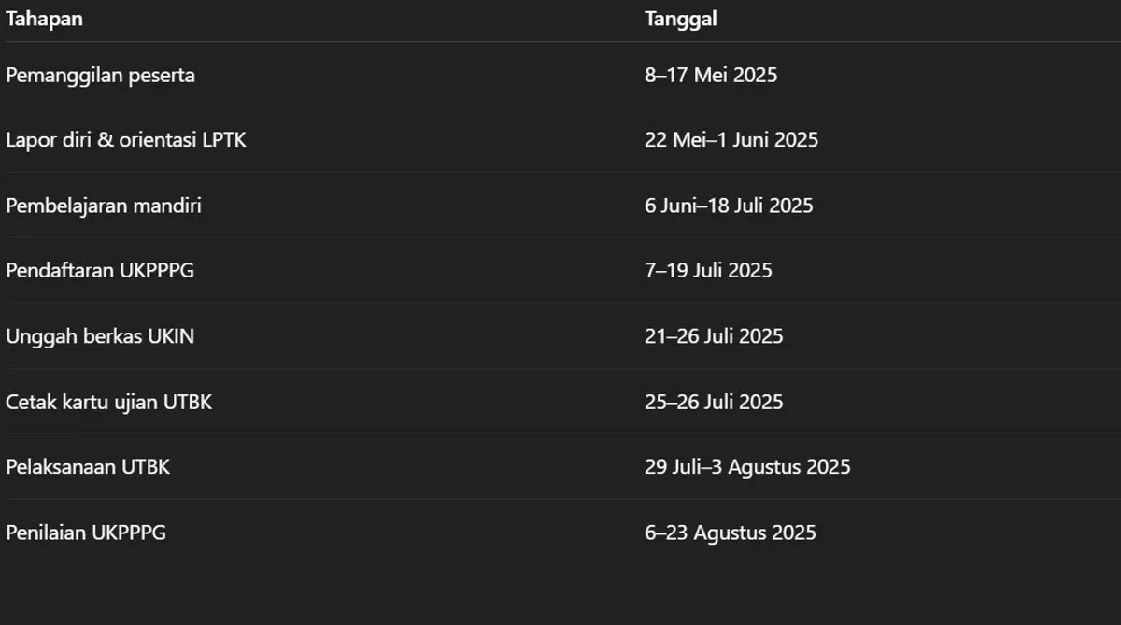Click the date 21–26 Juli 2025
This screenshot has height=625, width=1121.
tap(714, 336)
